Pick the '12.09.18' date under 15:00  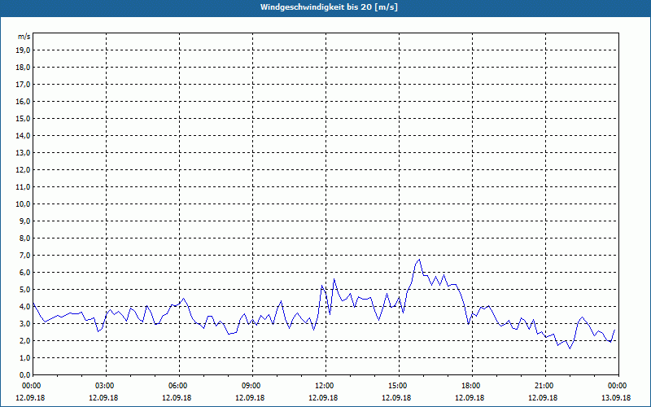(x=396, y=397)
